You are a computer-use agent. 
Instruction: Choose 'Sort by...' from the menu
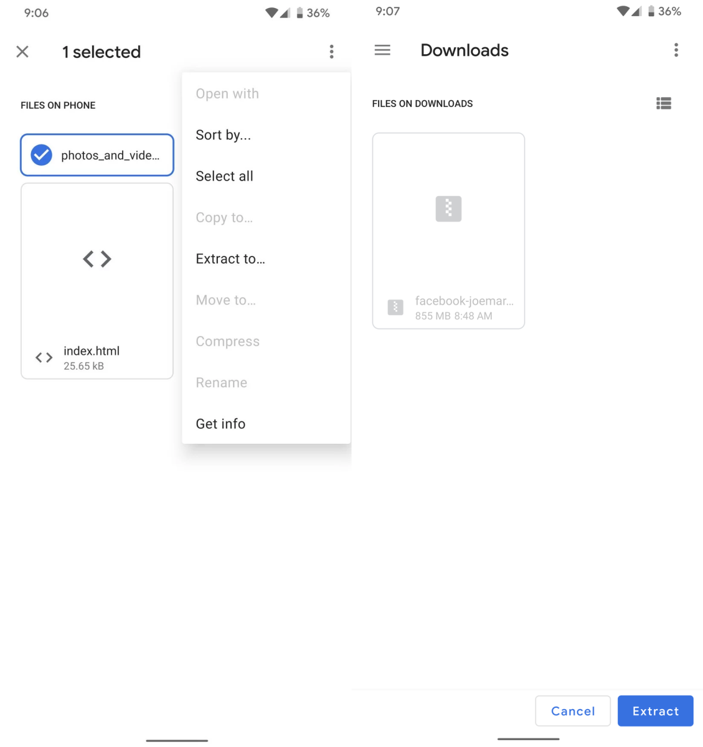224,135
